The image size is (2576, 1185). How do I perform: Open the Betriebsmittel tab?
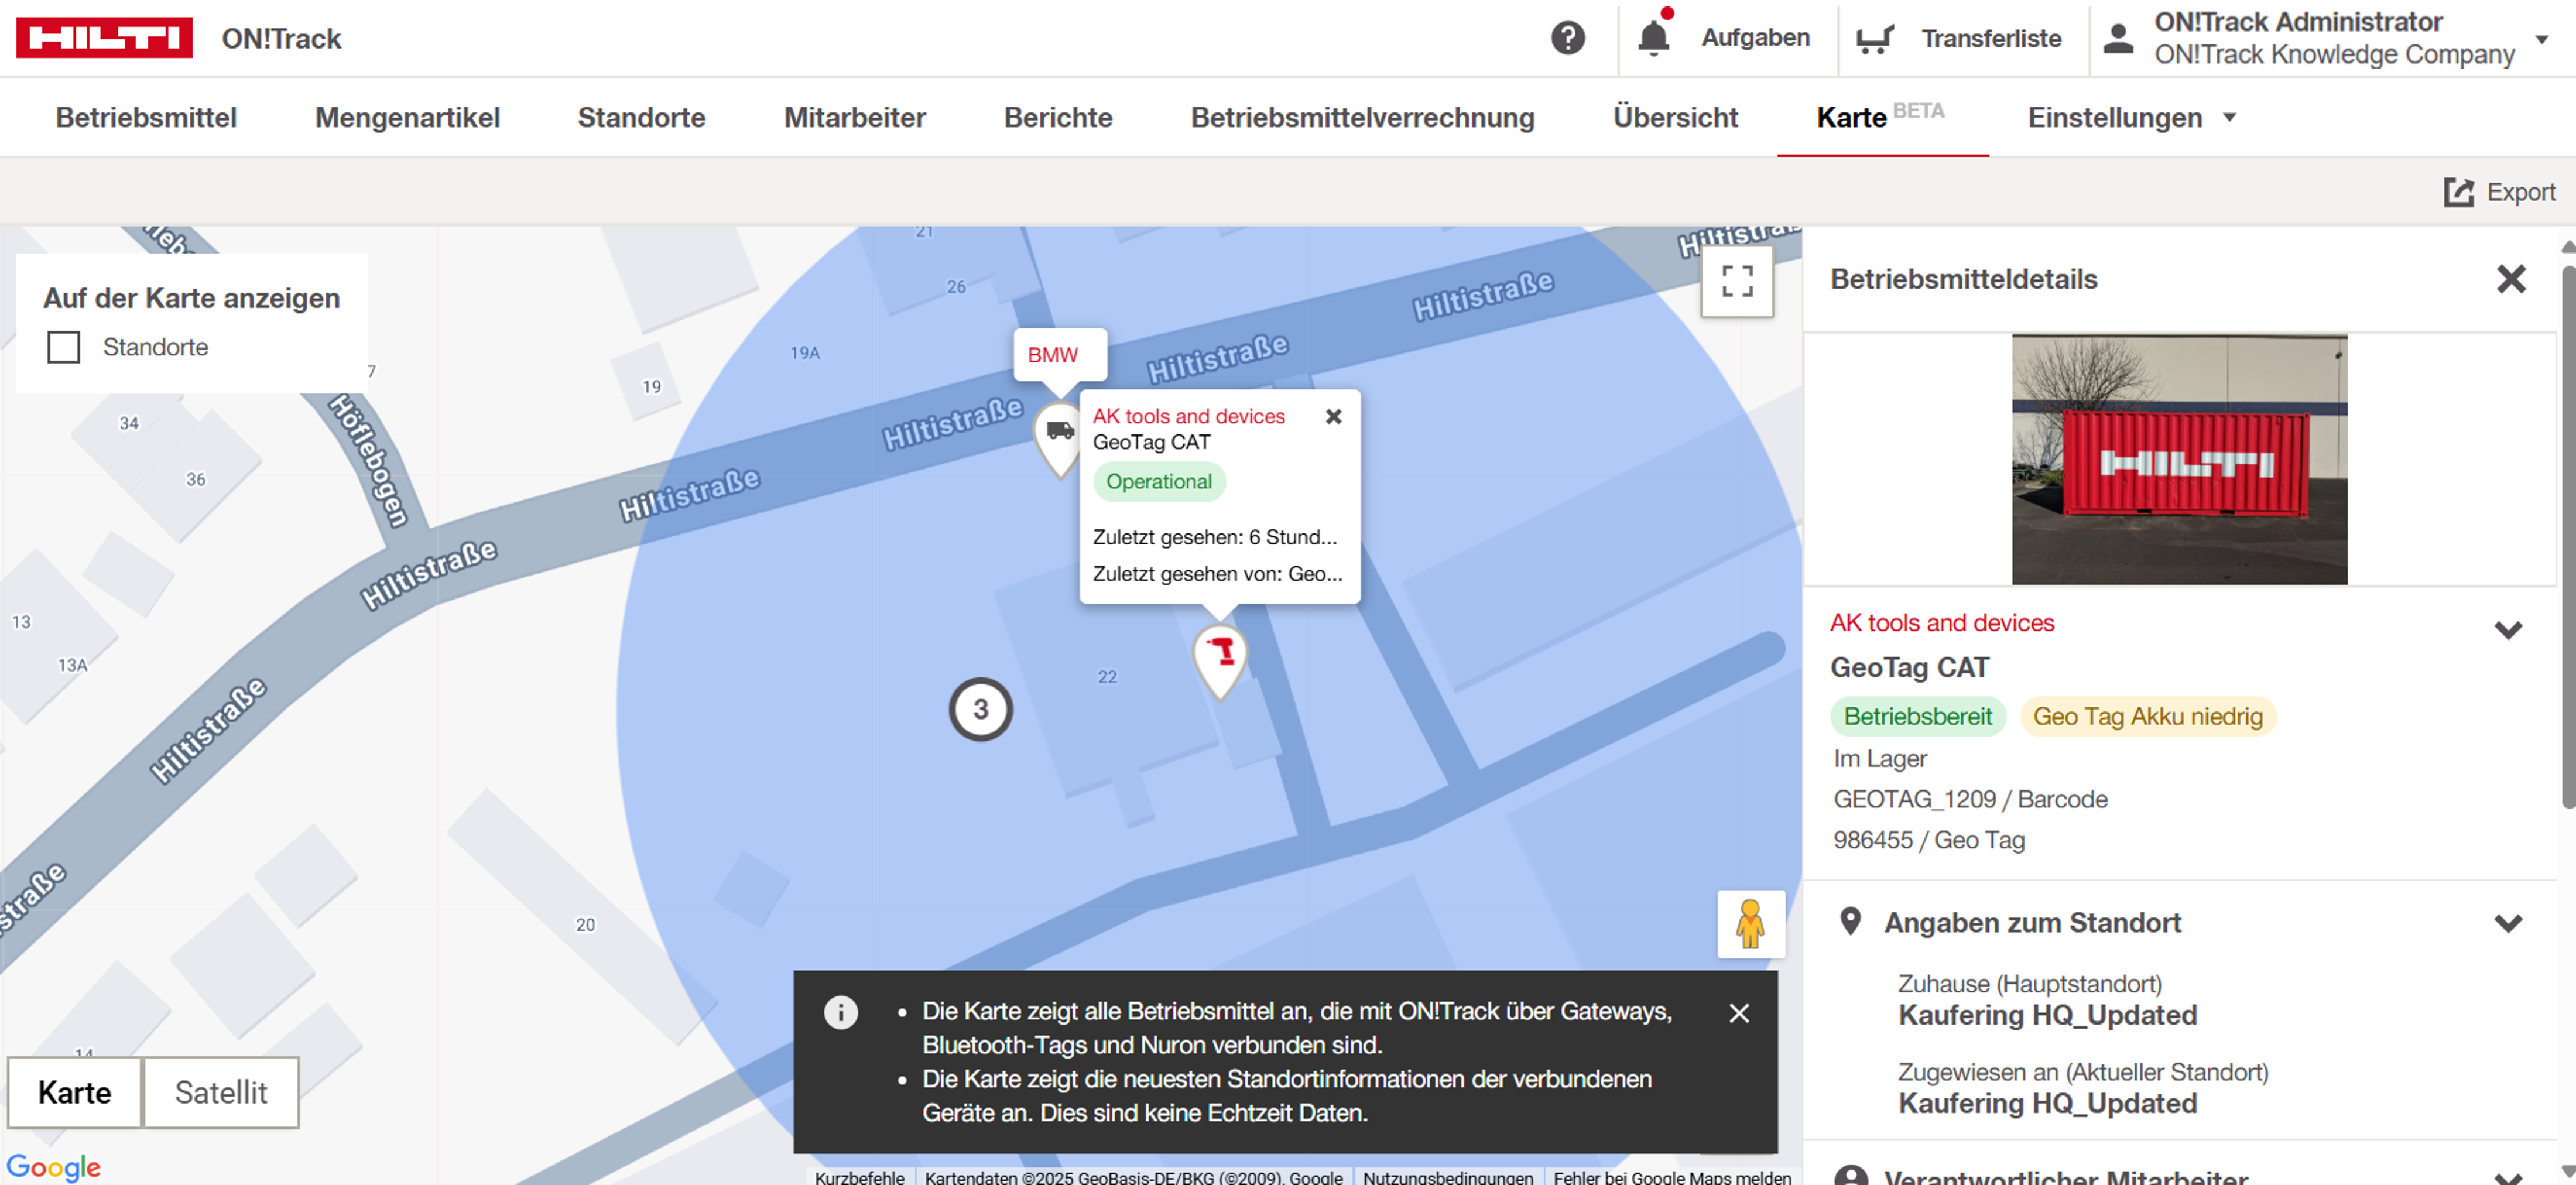click(x=146, y=117)
